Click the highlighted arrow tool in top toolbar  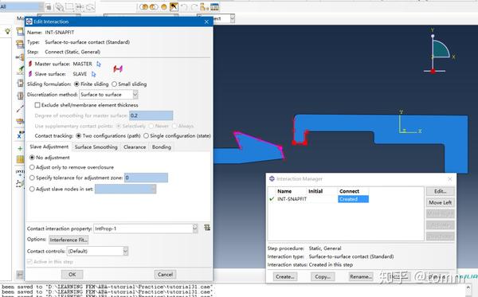[174, 6]
